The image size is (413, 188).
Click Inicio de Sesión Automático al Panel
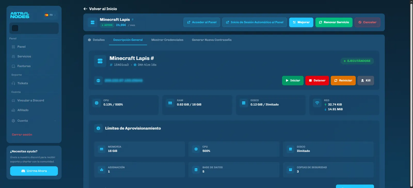(x=255, y=22)
